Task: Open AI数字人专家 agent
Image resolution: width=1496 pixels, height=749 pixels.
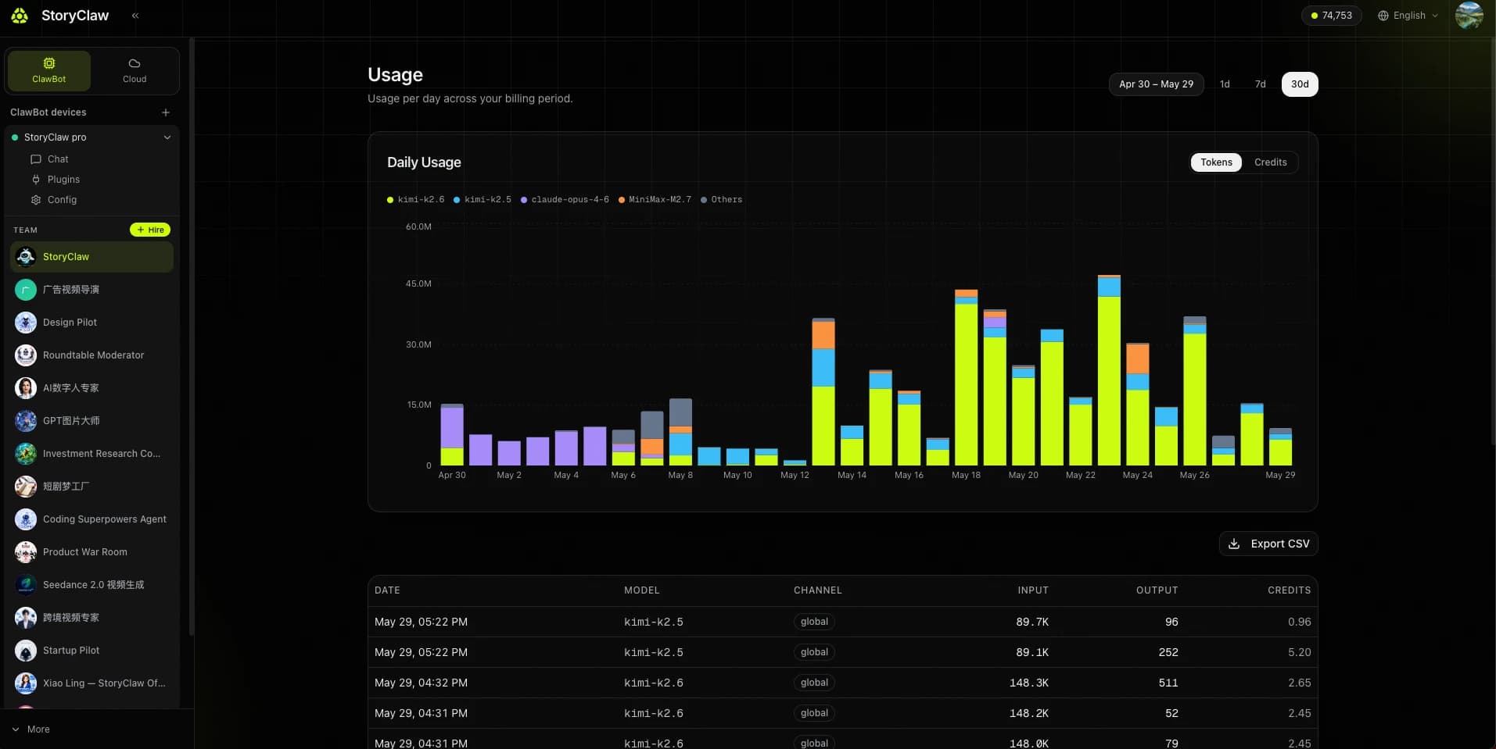Action: tap(92, 388)
